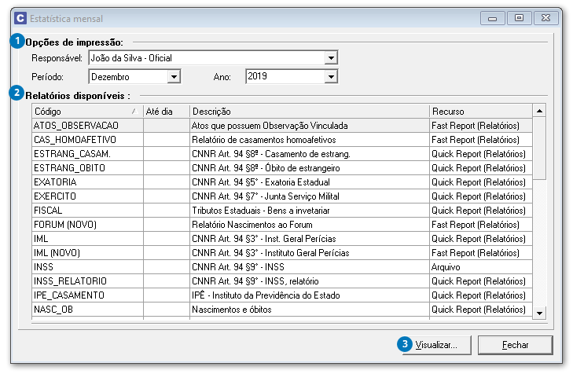Image resolution: width=573 pixels, height=374 pixels.
Task: Open the Ano year dropdown
Action: click(331, 77)
